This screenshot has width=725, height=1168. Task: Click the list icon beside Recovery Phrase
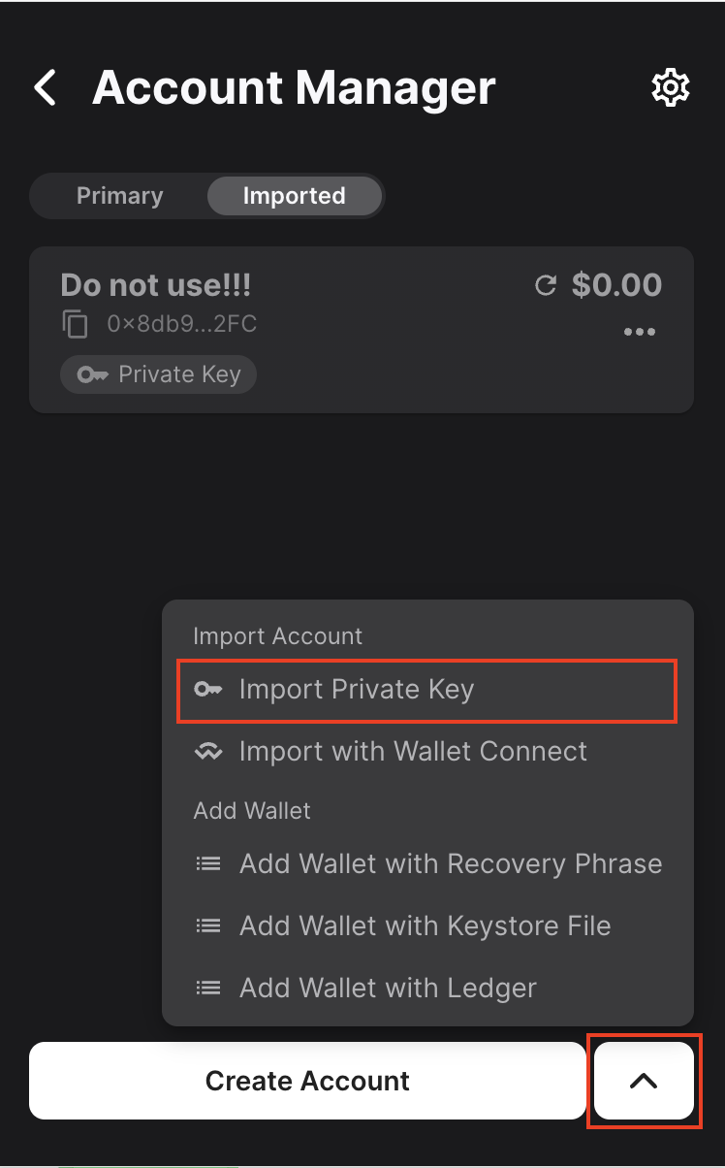pos(208,863)
